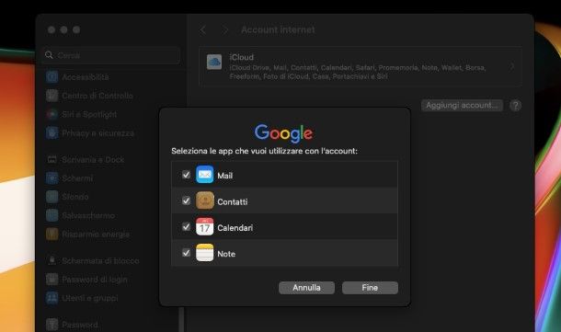Click the Accessibilità sidebar icon
The height and width of the screenshot is (332, 561).
[x=52, y=77]
